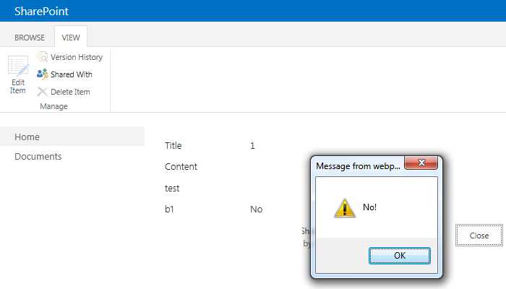Close the message dialog with red X
Image resolution: width=506 pixels, height=289 pixels.
pos(421,163)
